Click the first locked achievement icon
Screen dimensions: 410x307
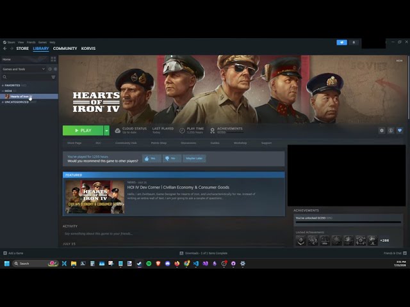[x=300, y=240]
